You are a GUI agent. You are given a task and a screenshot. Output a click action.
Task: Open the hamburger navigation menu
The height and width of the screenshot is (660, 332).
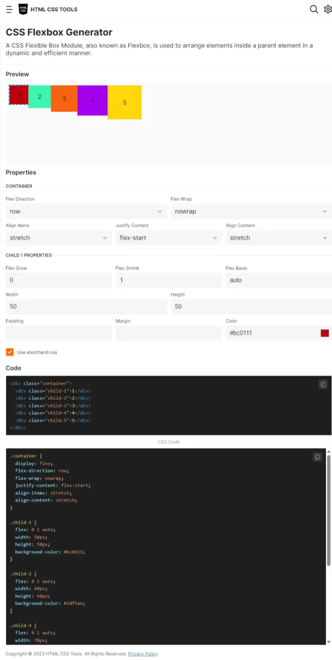(x=9, y=9)
